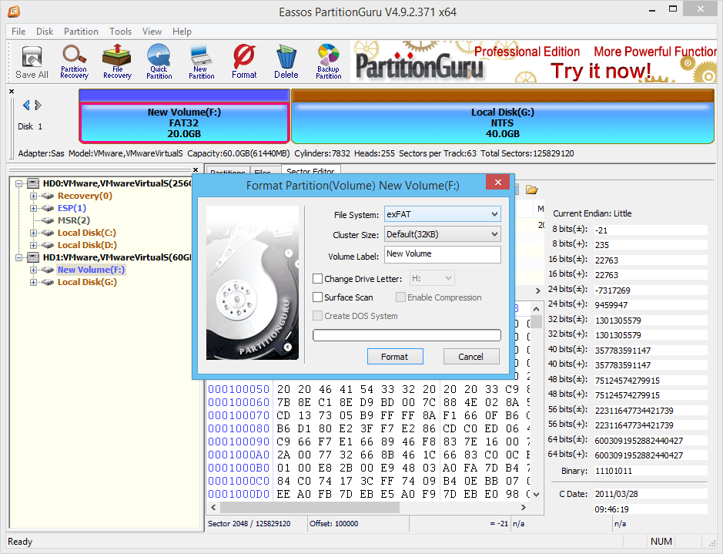Open the Disk menu
The height and width of the screenshot is (554, 723).
(x=45, y=32)
